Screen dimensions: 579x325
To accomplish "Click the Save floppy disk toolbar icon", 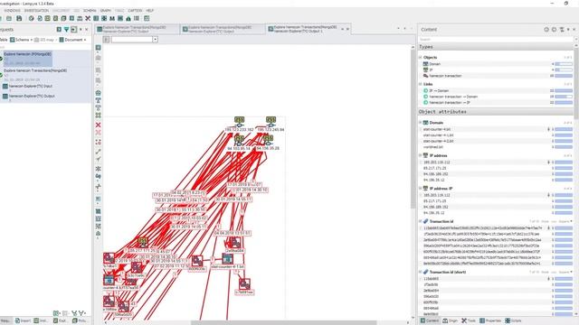I will [19, 18].
